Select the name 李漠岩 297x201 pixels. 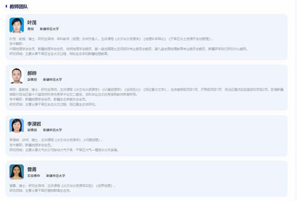coord(34,124)
